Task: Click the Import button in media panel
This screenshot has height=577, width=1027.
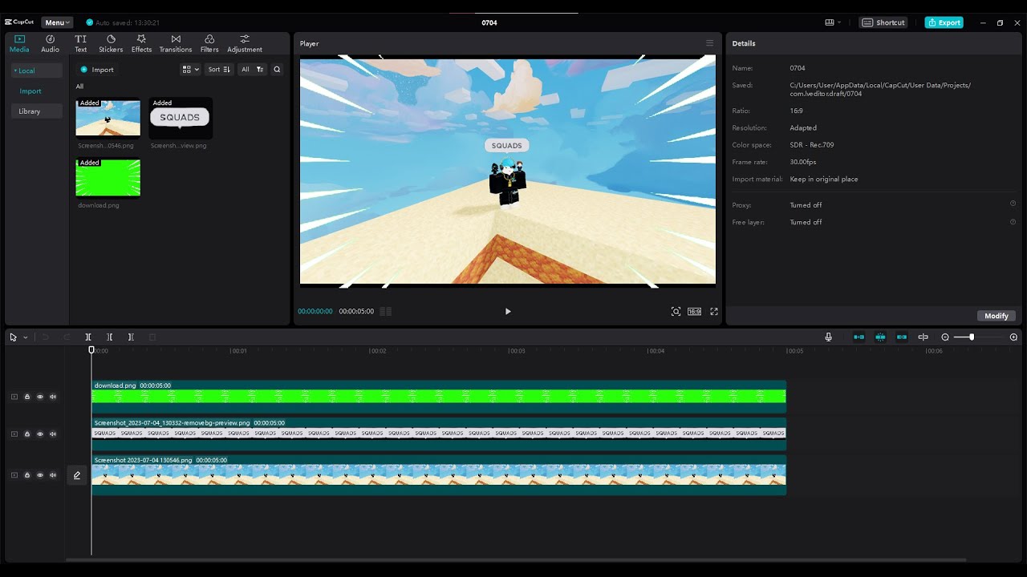Action: click(x=97, y=70)
